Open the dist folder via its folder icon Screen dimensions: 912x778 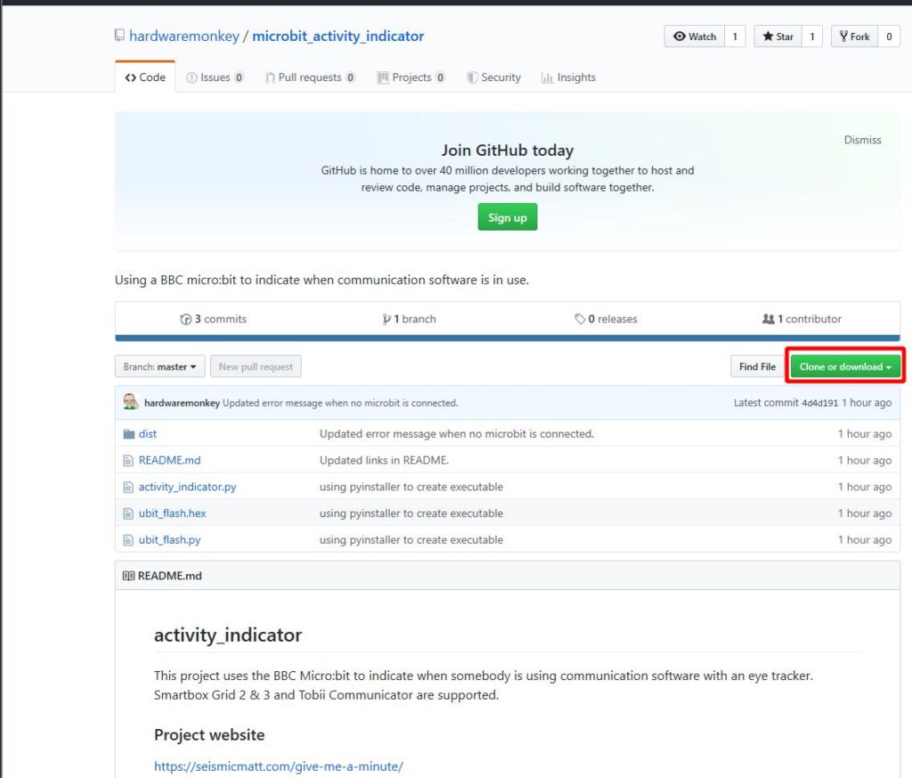coord(127,434)
